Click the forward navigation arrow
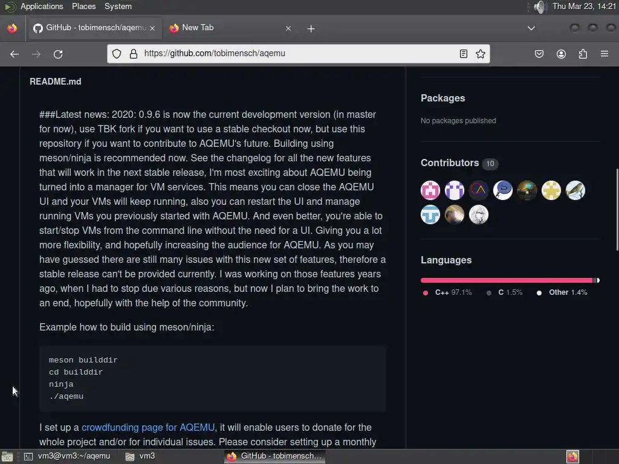Image resolution: width=619 pixels, height=464 pixels. [36, 54]
